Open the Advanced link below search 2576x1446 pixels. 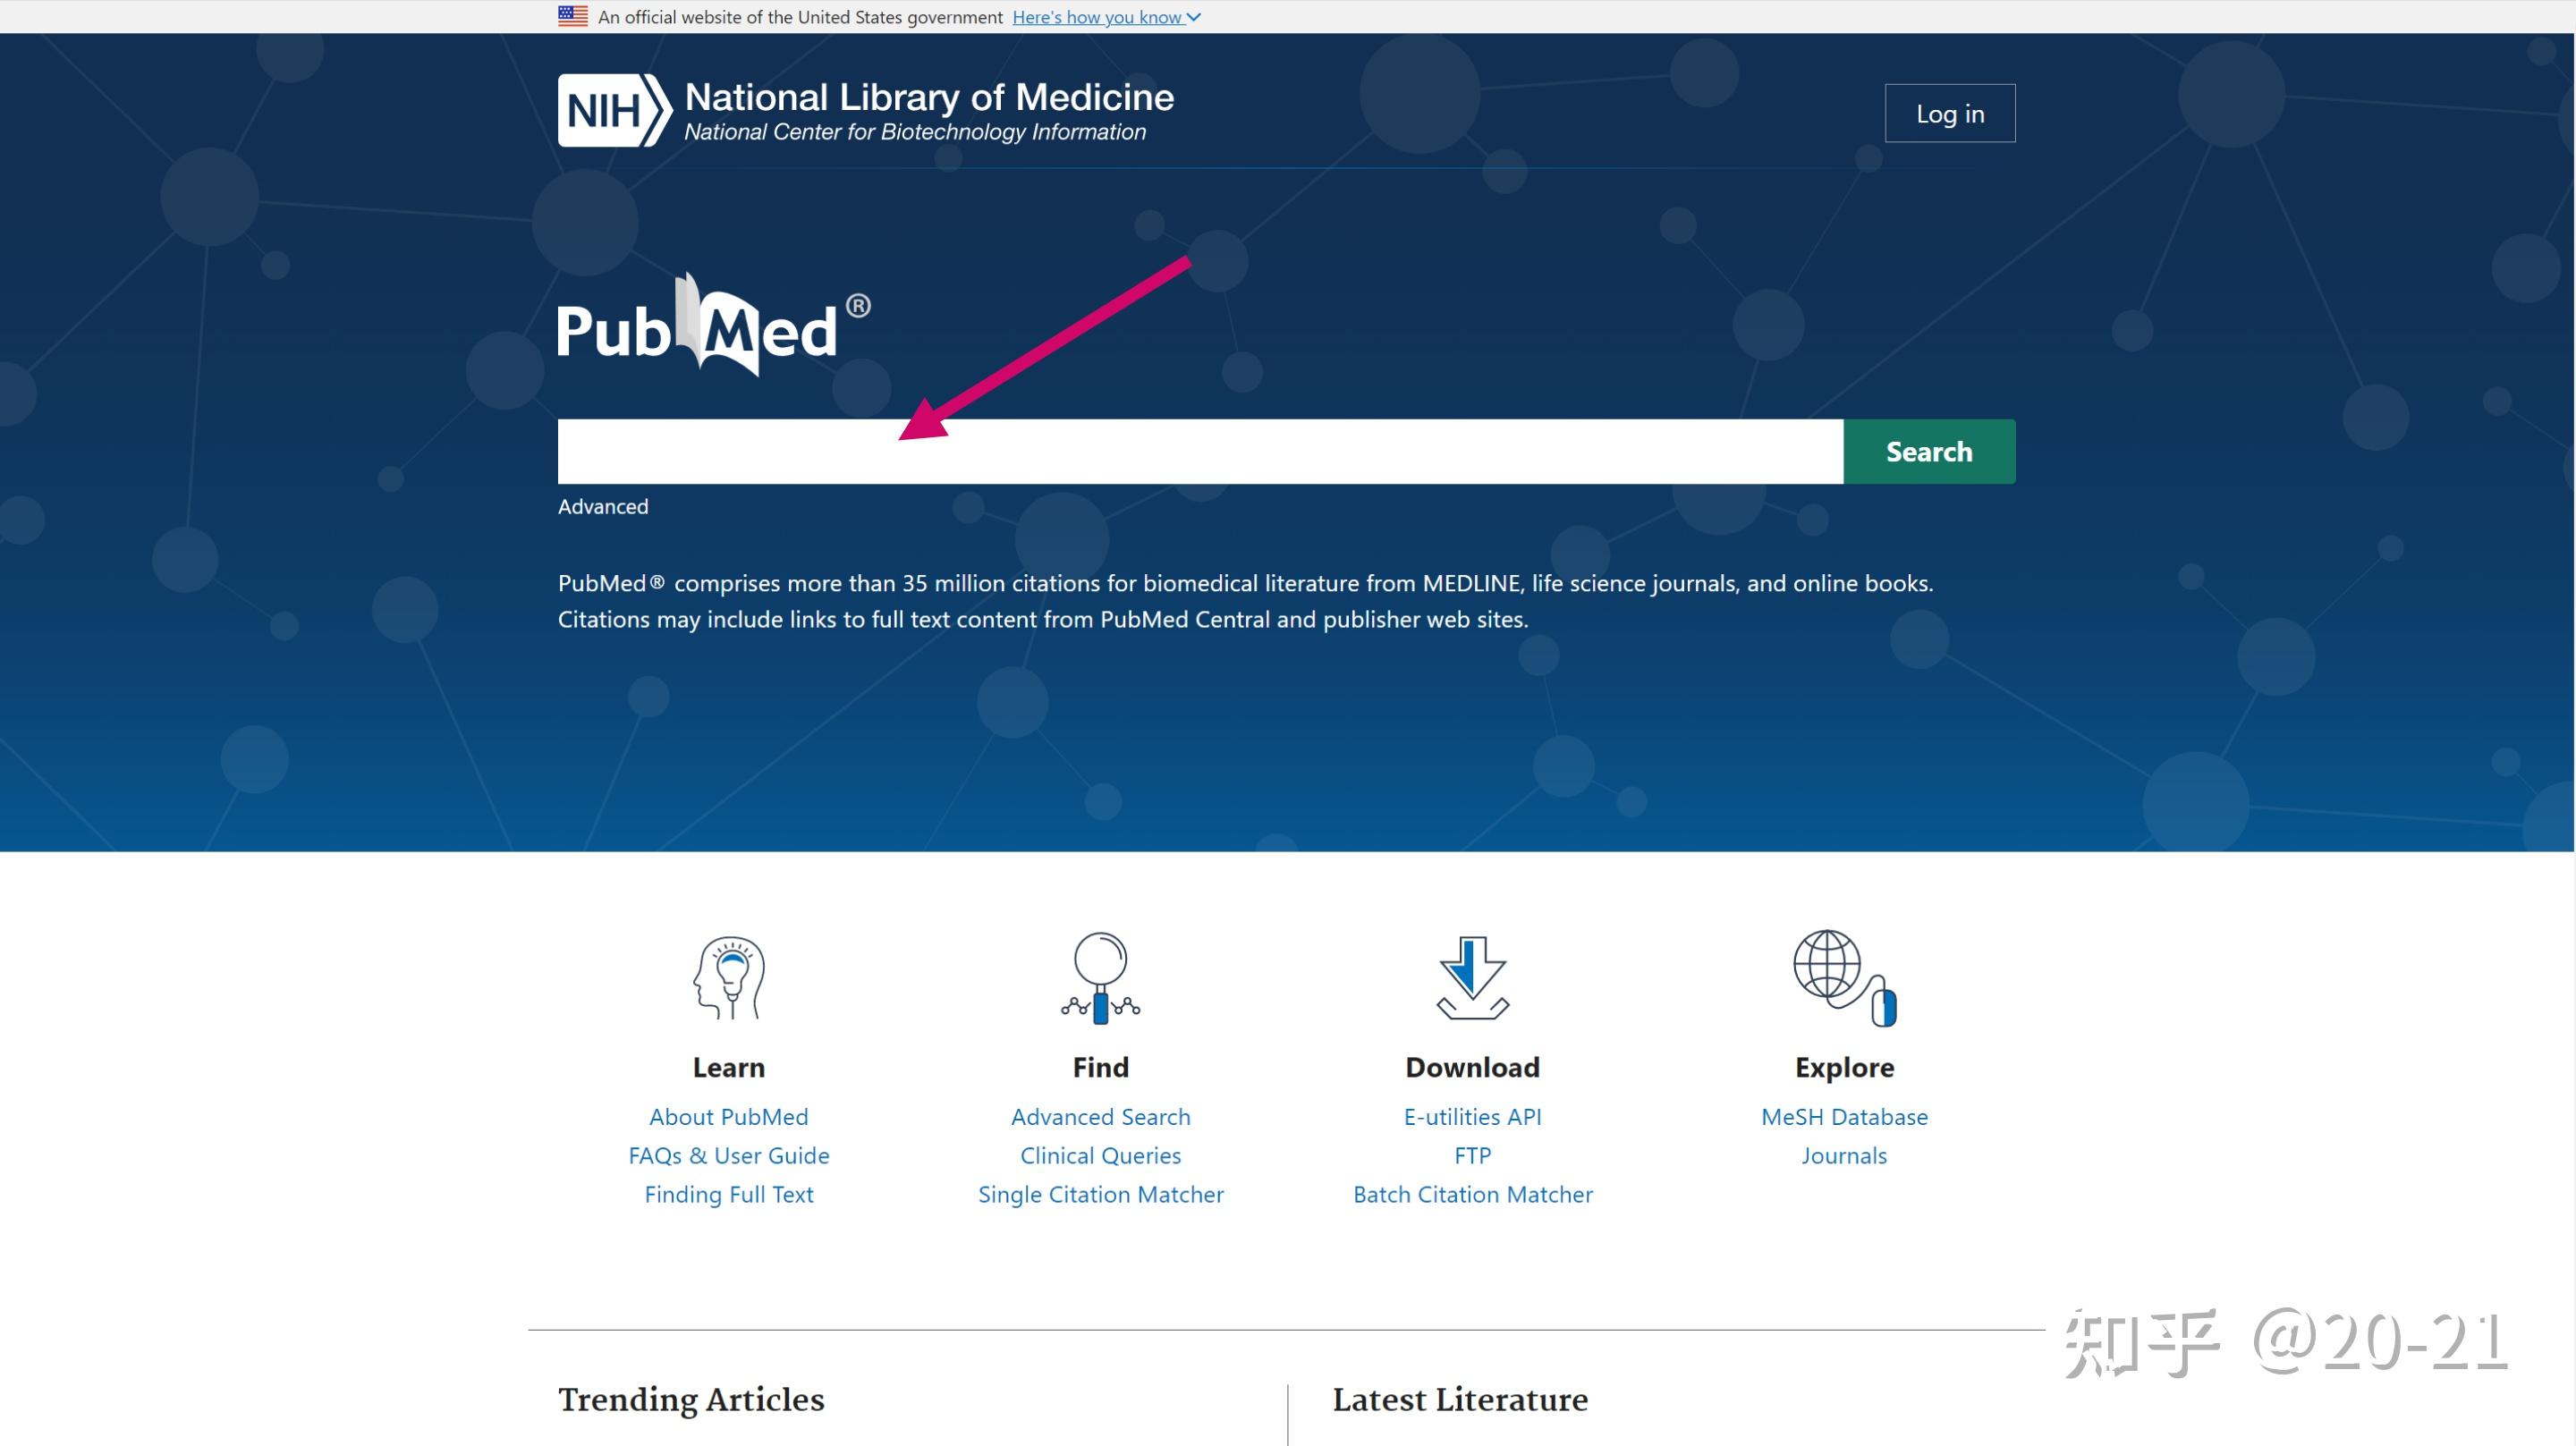pos(603,507)
